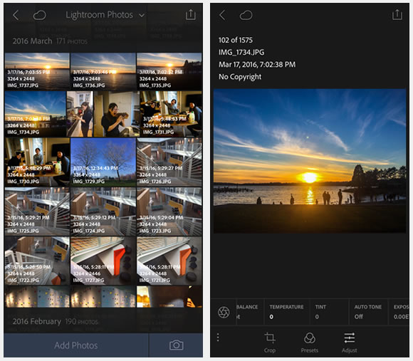
Task: Open the thumbnail of the woman standing at the kitchen counter
Action: pos(80,114)
